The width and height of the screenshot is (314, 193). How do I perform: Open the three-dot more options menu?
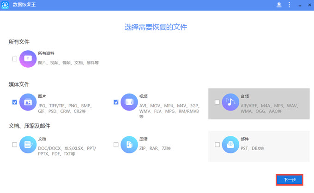coord(290,5)
